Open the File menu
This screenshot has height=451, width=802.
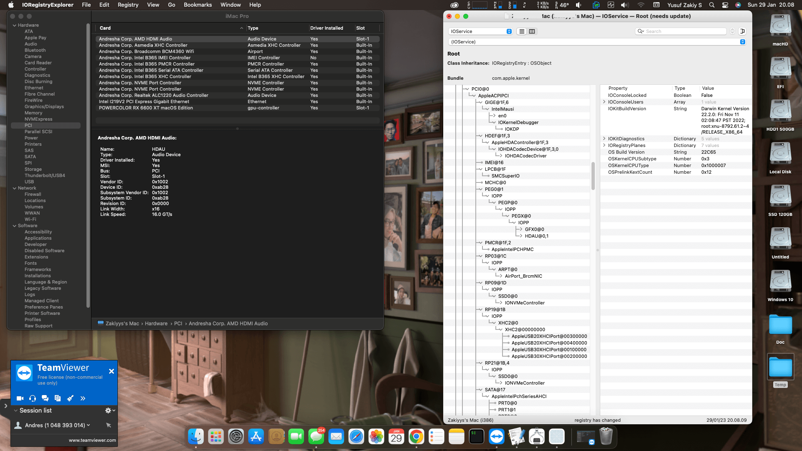click(x=86, y=5)
